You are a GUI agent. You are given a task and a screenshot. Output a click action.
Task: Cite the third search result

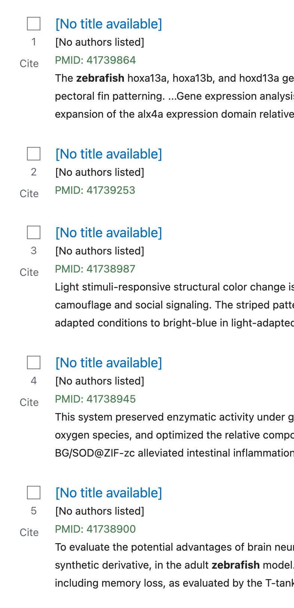click(x=29, y=273)
